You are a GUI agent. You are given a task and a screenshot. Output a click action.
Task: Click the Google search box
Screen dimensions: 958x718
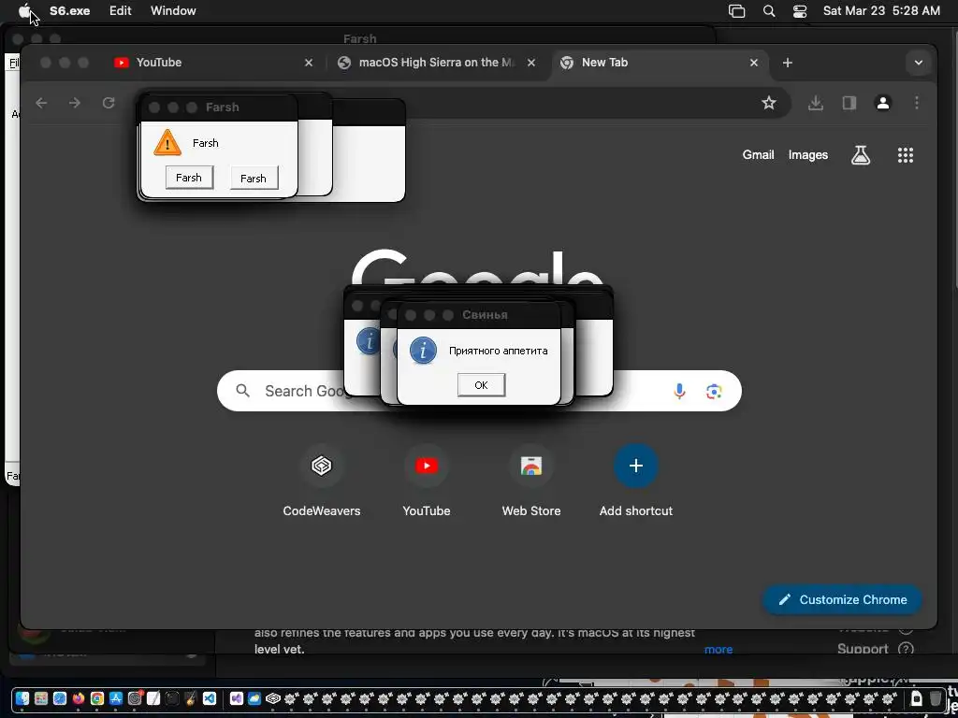pyautogui.click(x=479, y=391)
